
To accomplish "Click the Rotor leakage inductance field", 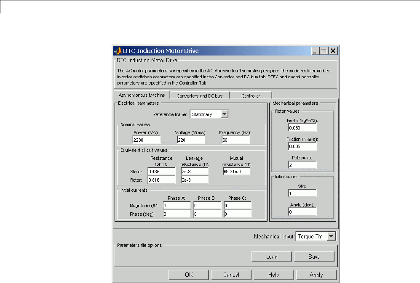I will click(x=195, y=180).
